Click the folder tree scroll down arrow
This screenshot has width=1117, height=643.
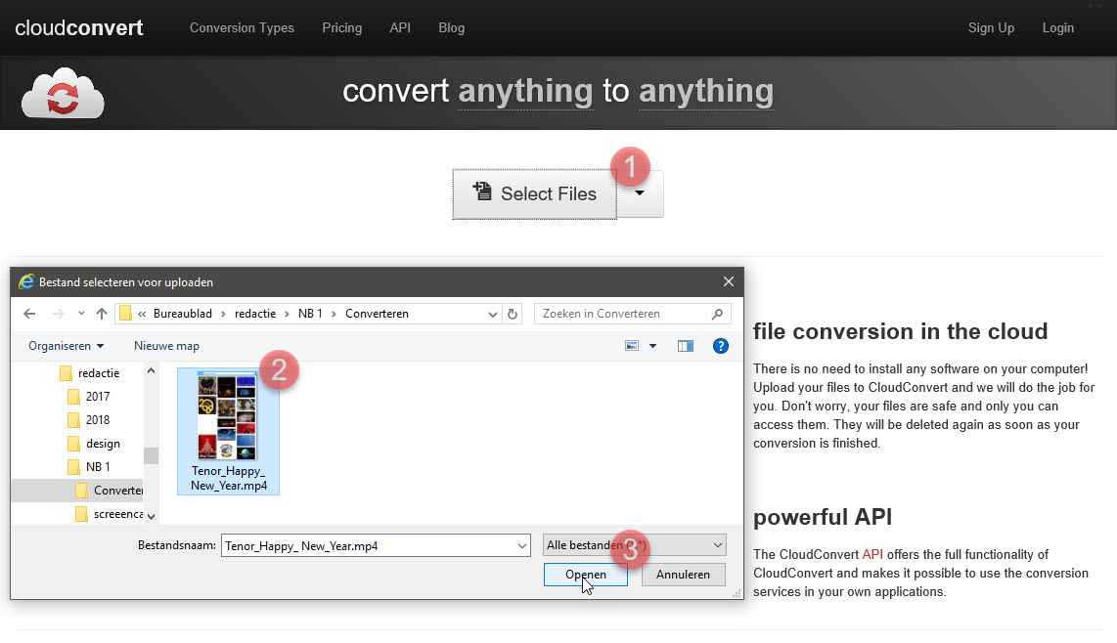151,517
